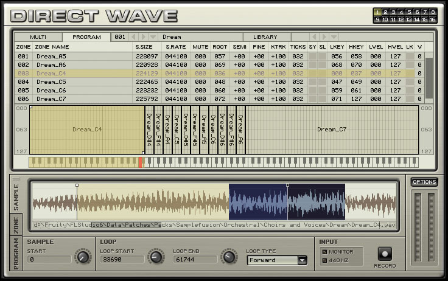Screen dimensions: 448x281
Task: Toggle SY for zone 002 Dream_A6
Action: tap(312, 65)
